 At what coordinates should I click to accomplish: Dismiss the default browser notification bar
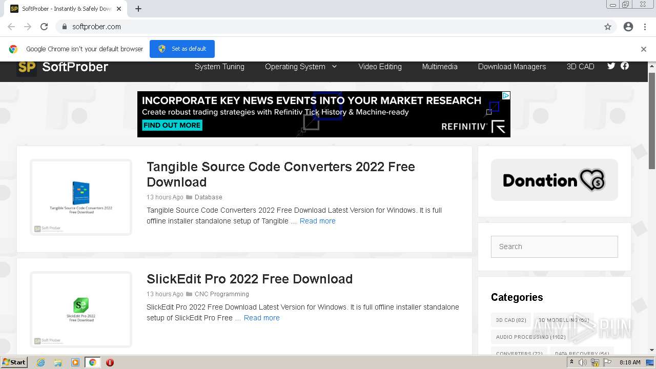click(x=644, y=49)
